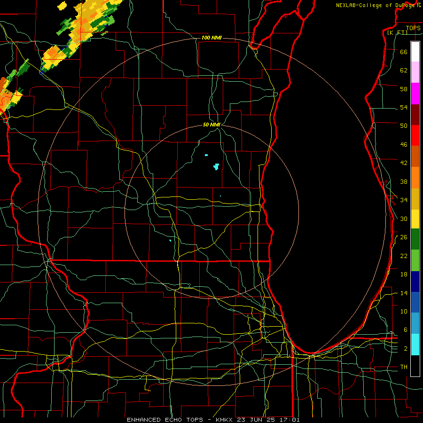Click the "TOPS" legend title
The width and height of the screenshot is (423, 423).
pyautogui.click(x=413, y=28)
